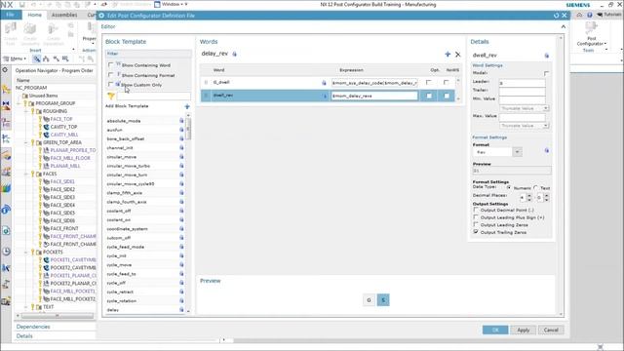Click lock icon beside delay_rev title
Image resolution: width=624 pixels, height=351 pixels.
point(234,54)
